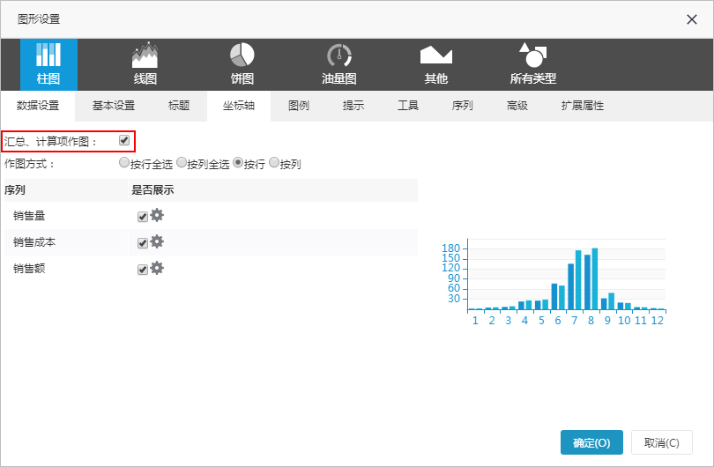
Task: Select the 线图 line chart type
Action: pos(145,64)
